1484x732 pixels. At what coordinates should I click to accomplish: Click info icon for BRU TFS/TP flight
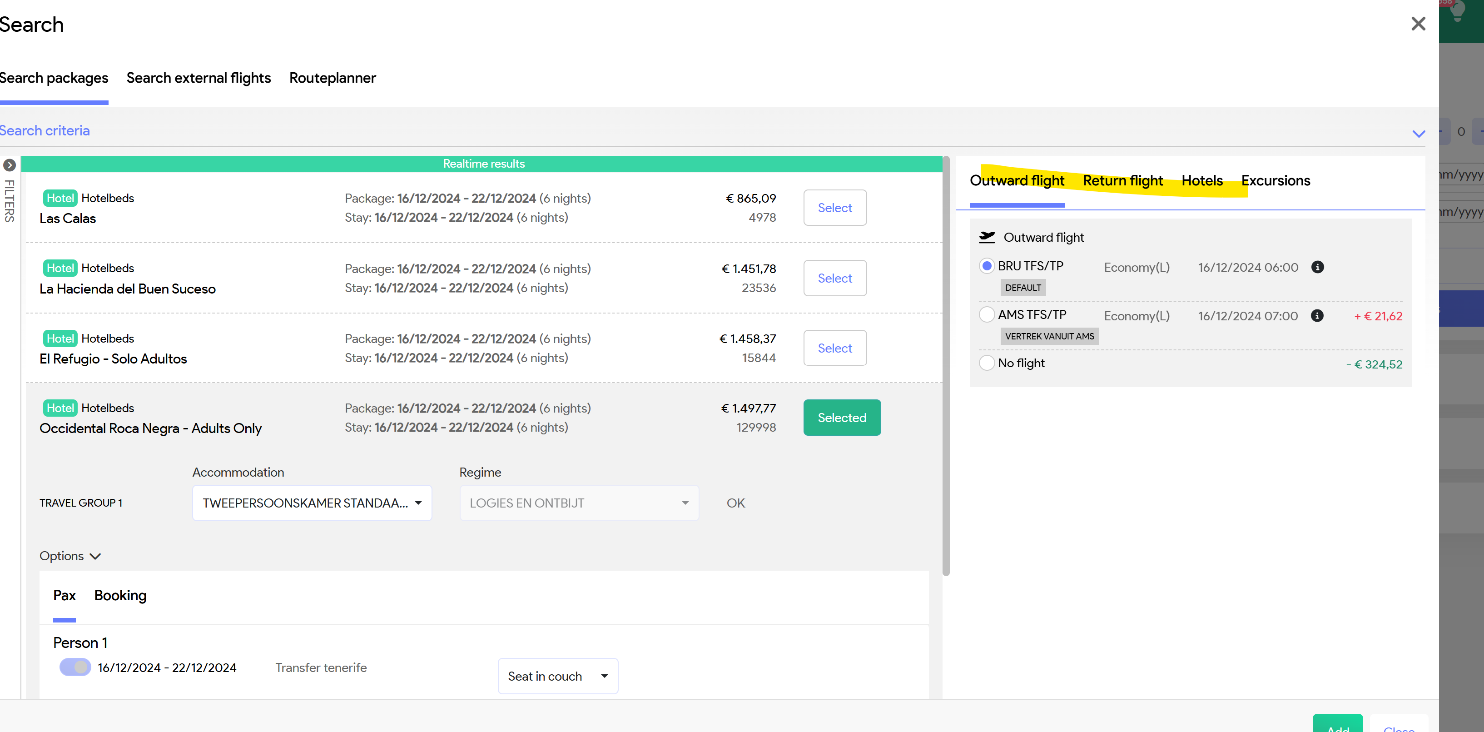[x=1317, y=267]
